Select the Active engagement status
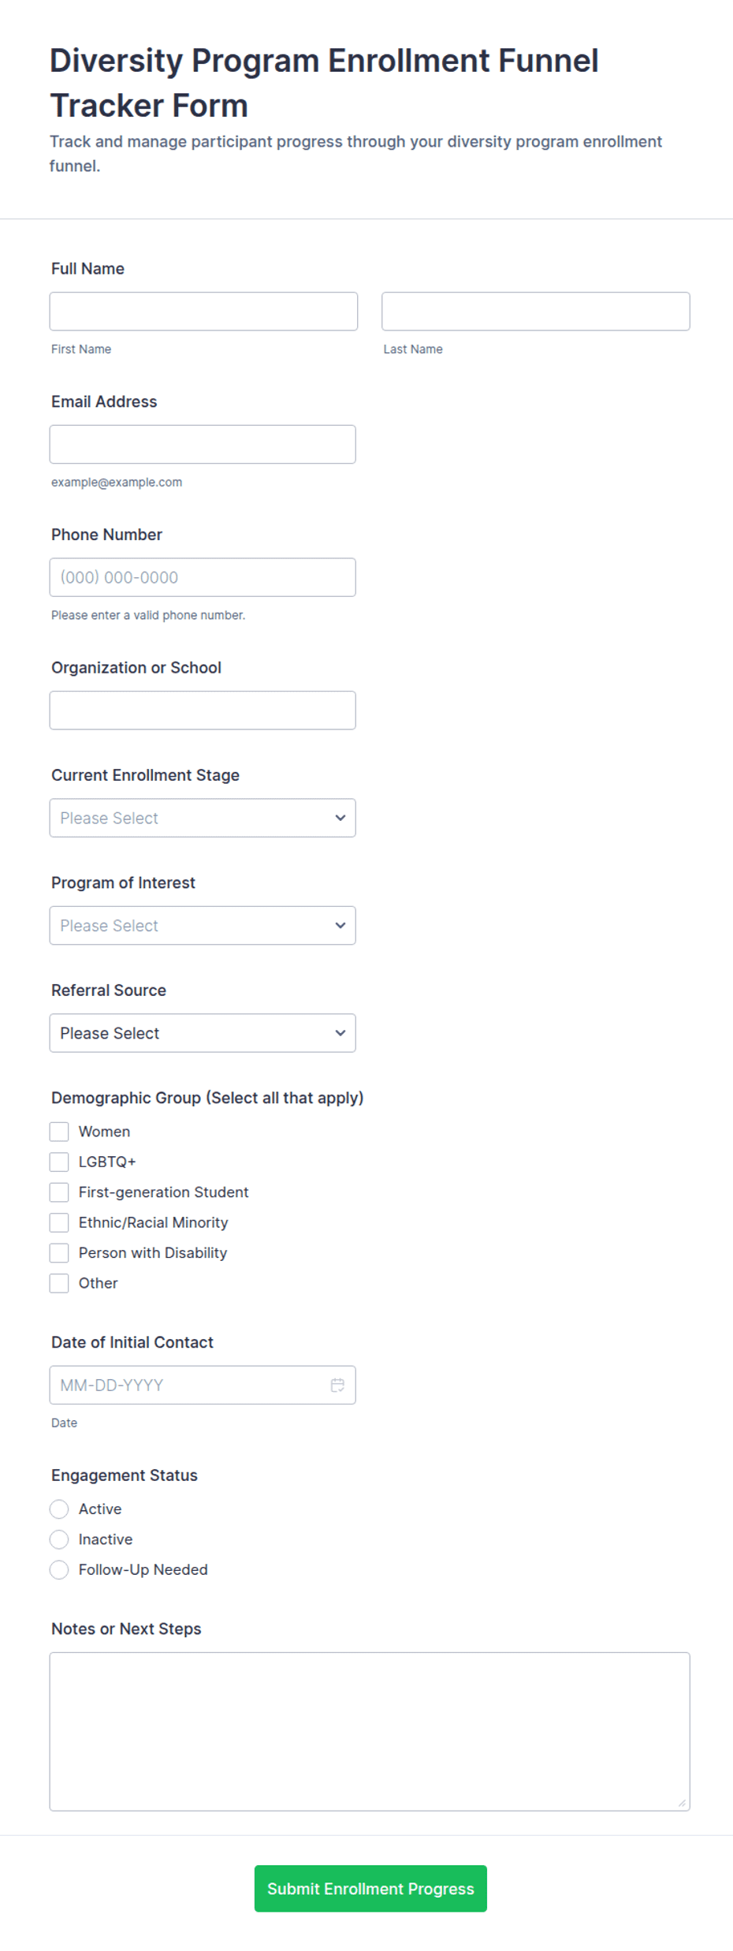Screen dimensions: 733x1951 click(x=59, y=1509)
